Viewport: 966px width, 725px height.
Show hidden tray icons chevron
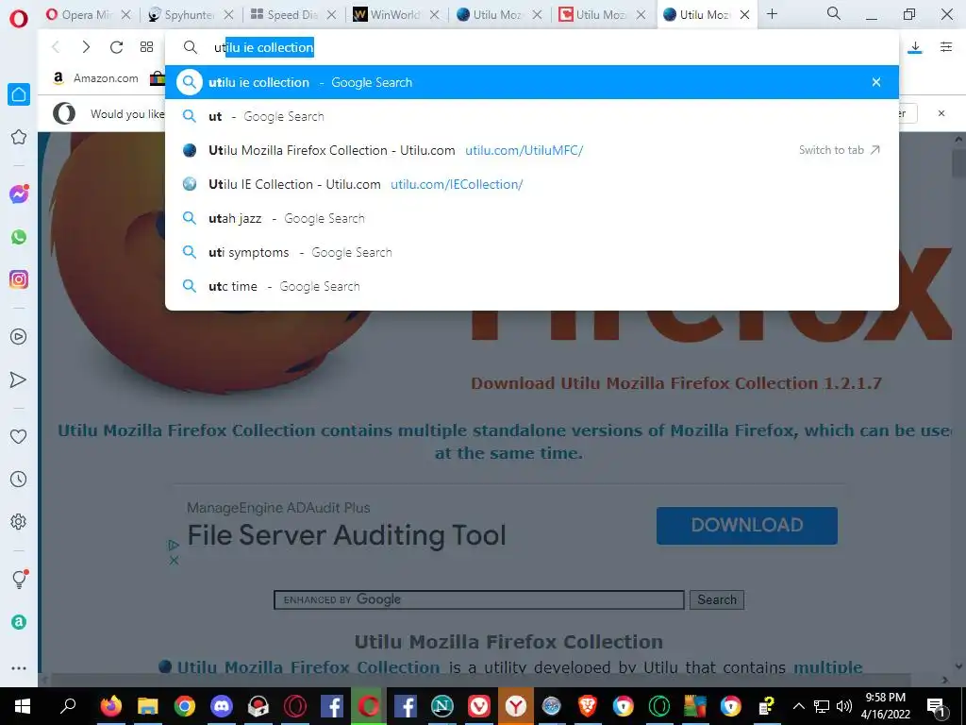pos(798,706)
